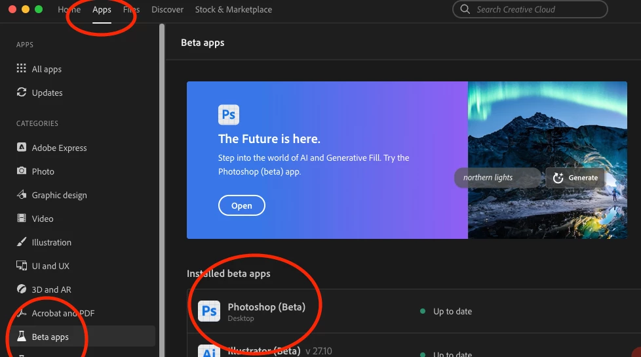Click the Photoshop (Beta) app icon
The image size is (641, 357).
(209, 311)
